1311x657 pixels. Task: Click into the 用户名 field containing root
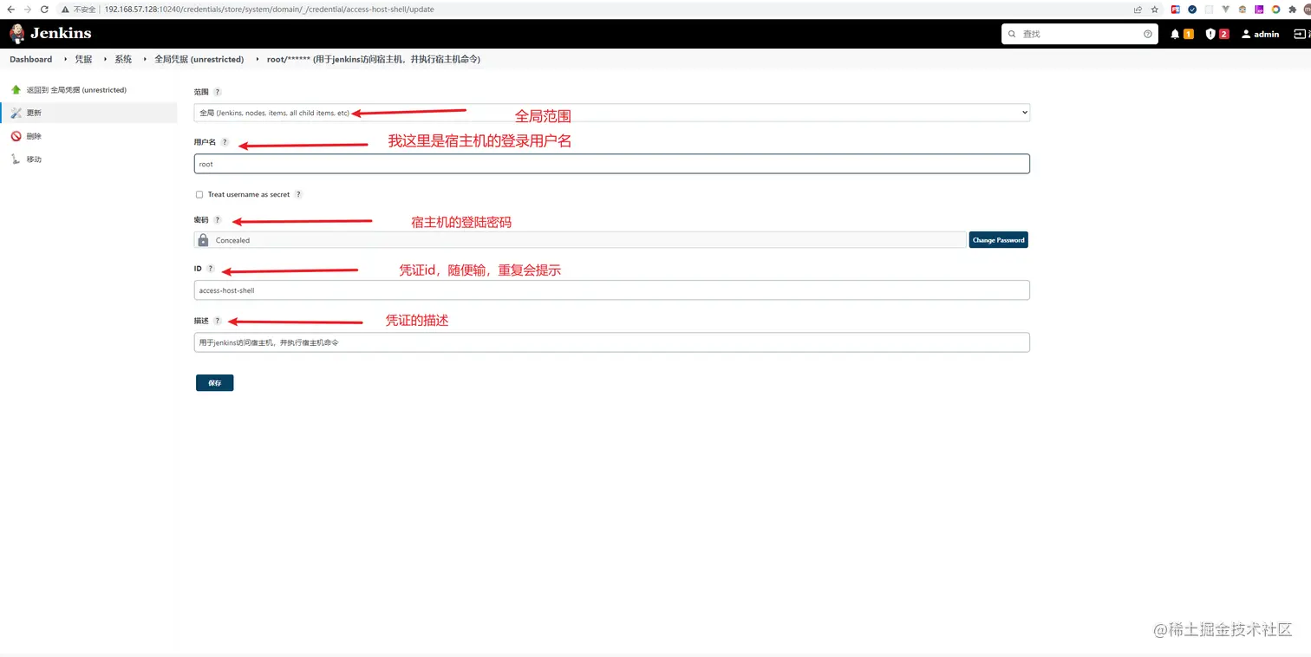click(x=612, y=164)
